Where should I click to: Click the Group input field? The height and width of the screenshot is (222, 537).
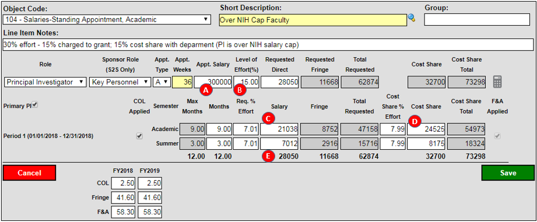[477, 20]
